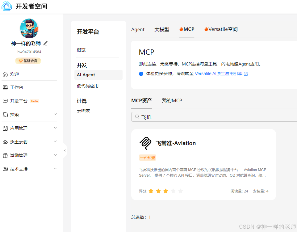Click the 开发平台 sidebar icon
Image resolution: width=297 pixels, height=232 pixels.
[5, 101]
